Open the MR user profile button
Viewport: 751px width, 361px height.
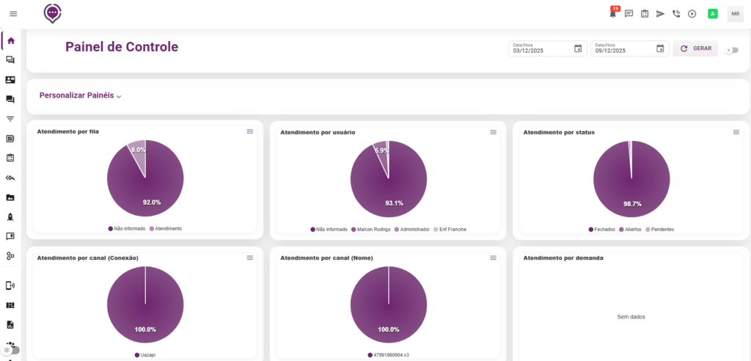point(735,13)
